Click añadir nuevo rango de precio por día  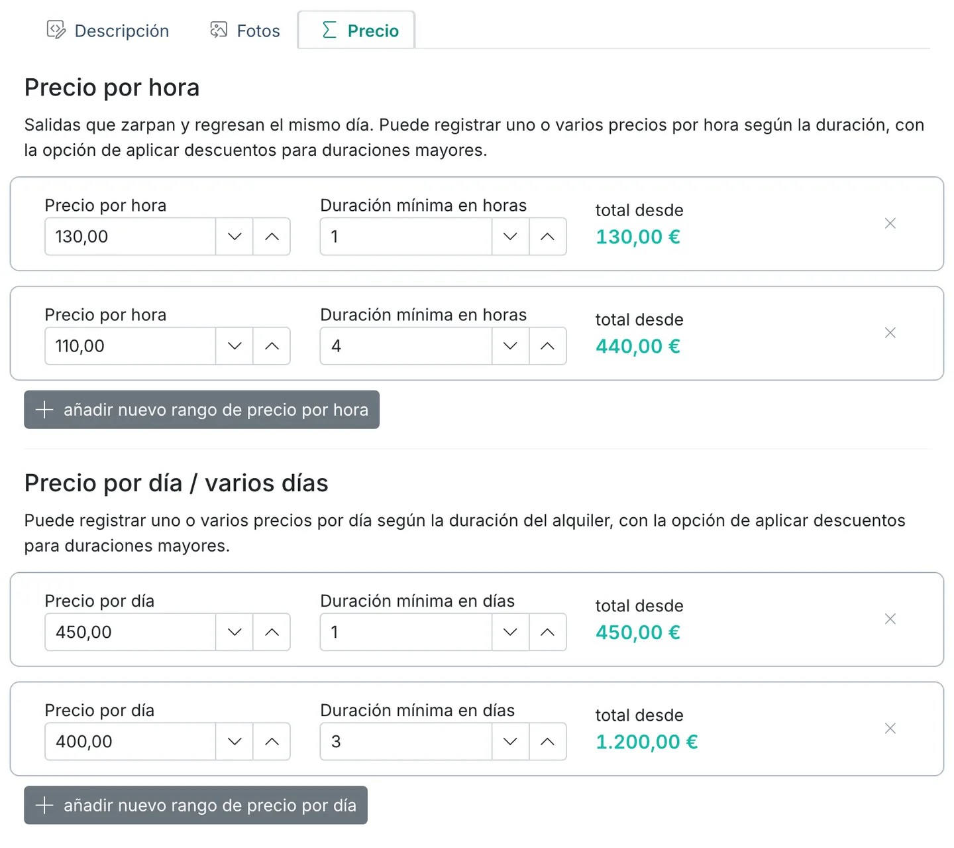[195, 806]
